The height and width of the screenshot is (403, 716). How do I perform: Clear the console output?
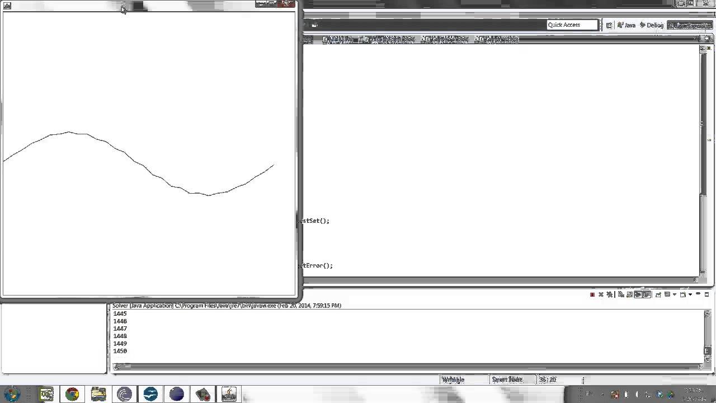(621, 294)
